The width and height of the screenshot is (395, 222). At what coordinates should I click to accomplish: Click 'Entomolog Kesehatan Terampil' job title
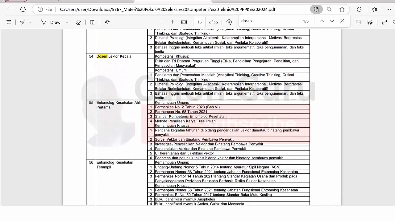click(x=115, y=165)
